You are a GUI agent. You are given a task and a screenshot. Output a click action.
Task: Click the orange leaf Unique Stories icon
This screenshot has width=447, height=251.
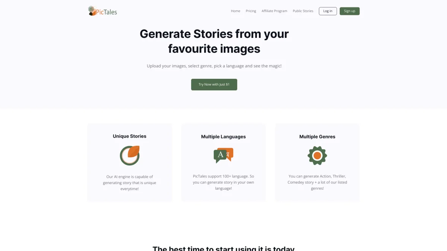click(x=130, y=155)
